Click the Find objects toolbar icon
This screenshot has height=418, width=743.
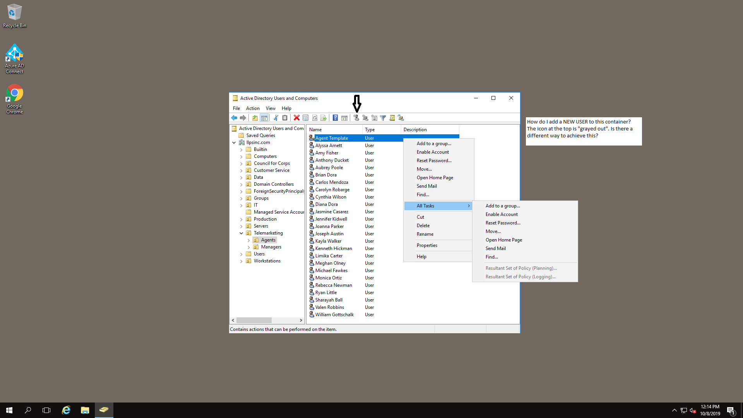point(392,118)
